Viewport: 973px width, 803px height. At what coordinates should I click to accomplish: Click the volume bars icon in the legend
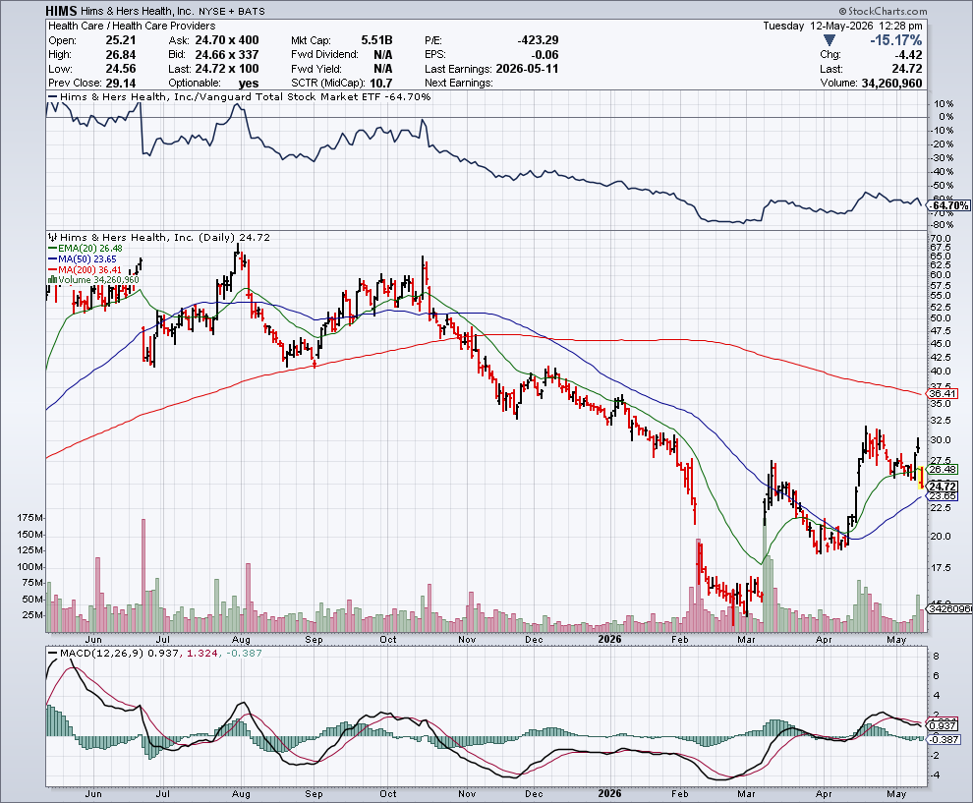pyautogui.click(x=53, y=280)
